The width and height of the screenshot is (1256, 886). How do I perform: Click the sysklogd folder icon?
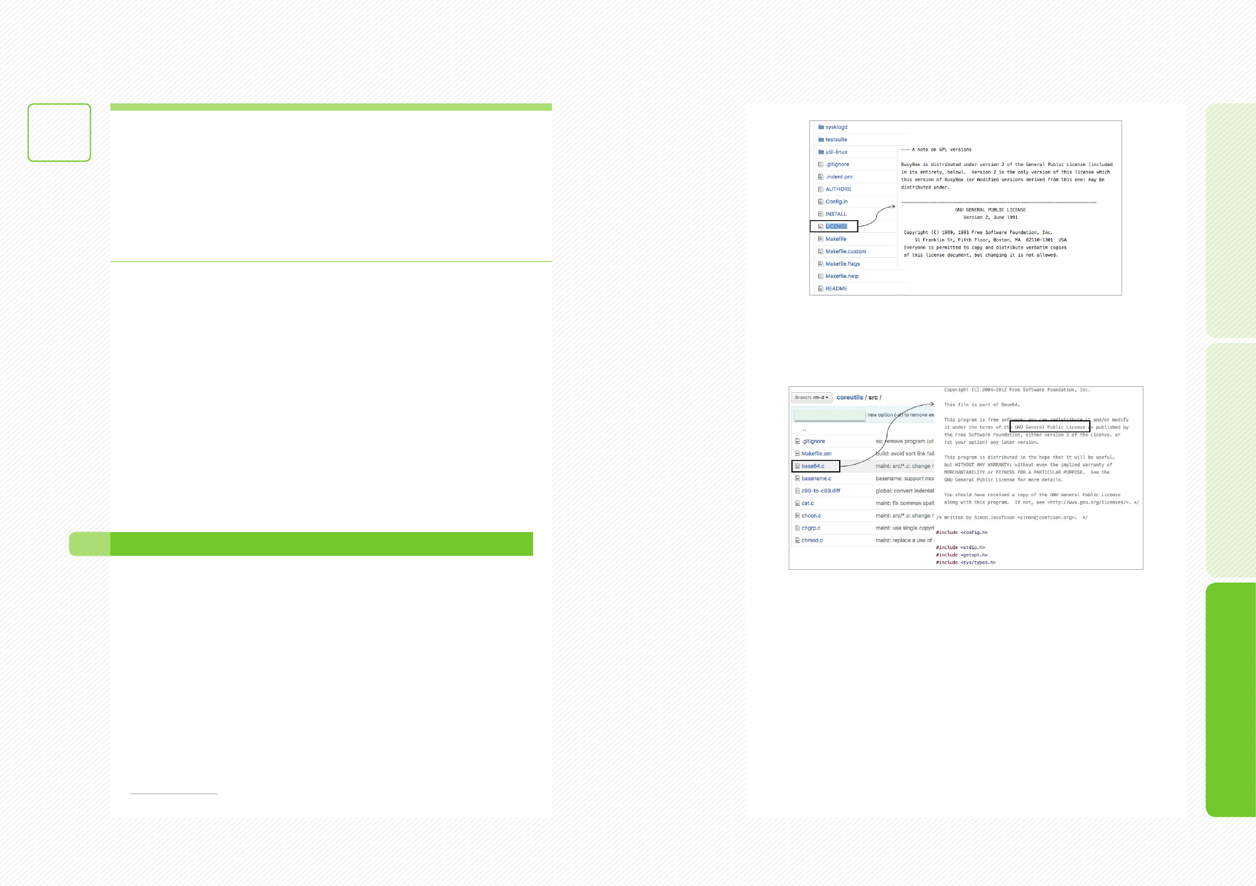coord(821,127)
